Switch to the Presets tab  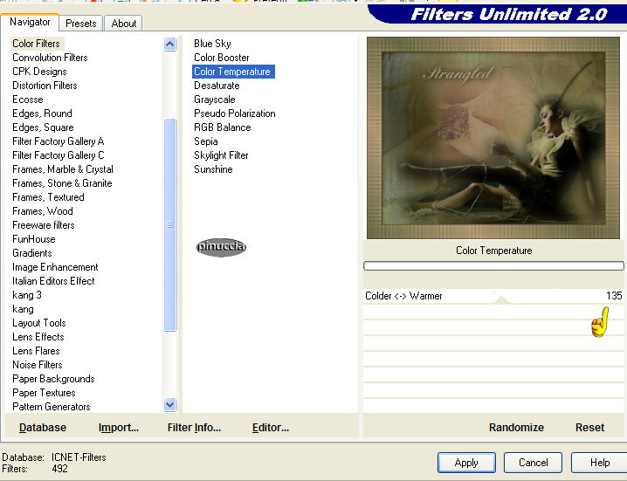tap(80, 24)
